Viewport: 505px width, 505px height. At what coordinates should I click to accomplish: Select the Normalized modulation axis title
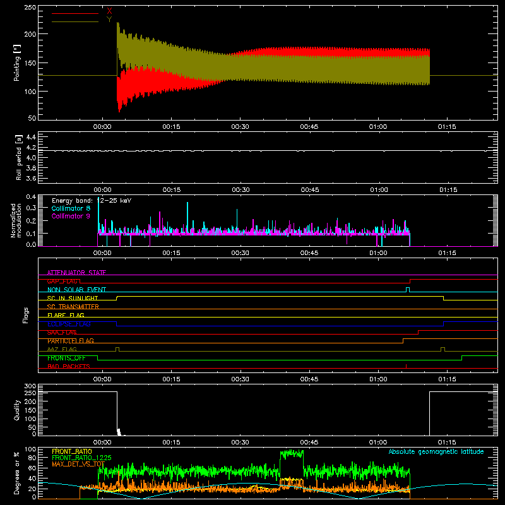click(16, 220)
